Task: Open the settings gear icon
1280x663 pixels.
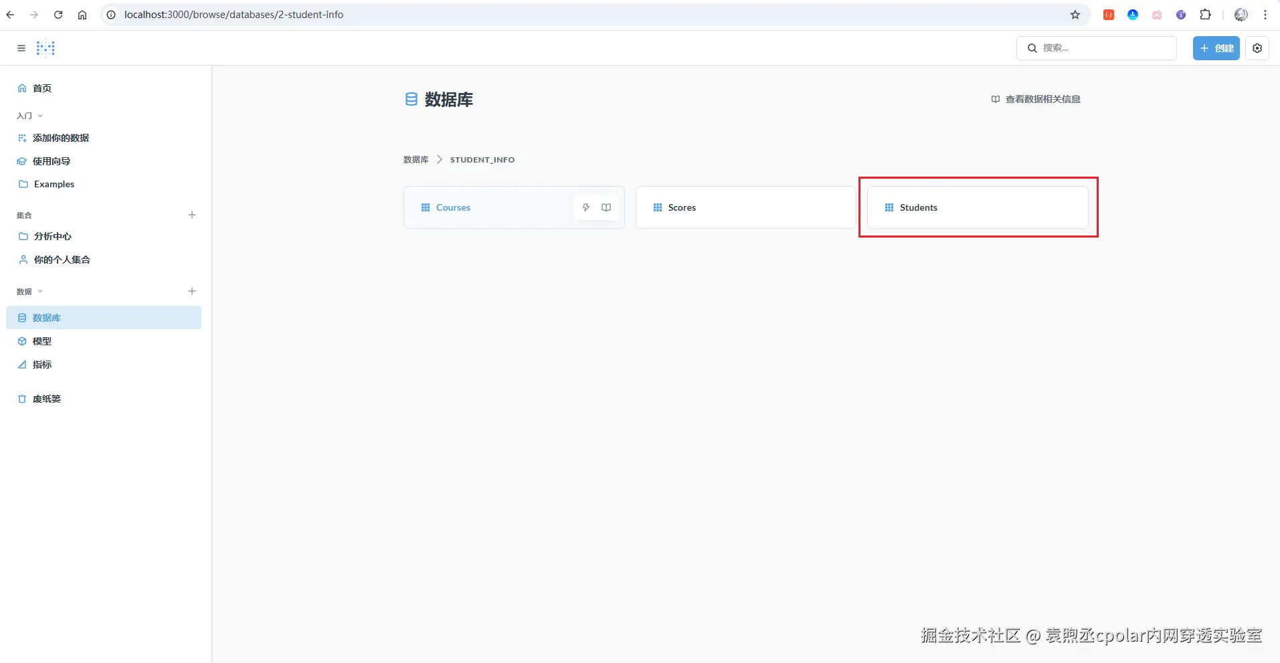Action: pyautogui.click(x=1257, y=48)
